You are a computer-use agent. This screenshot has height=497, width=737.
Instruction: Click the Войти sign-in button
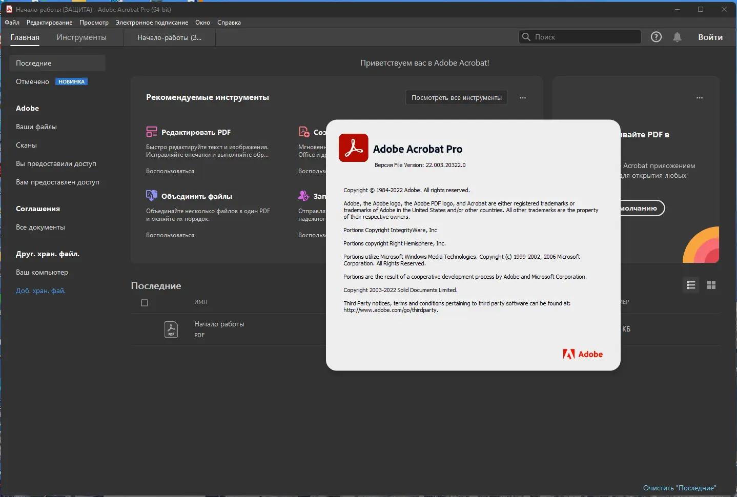[x=710, y=37]
